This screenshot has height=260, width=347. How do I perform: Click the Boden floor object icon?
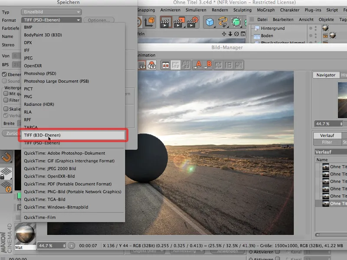[257, 36]
